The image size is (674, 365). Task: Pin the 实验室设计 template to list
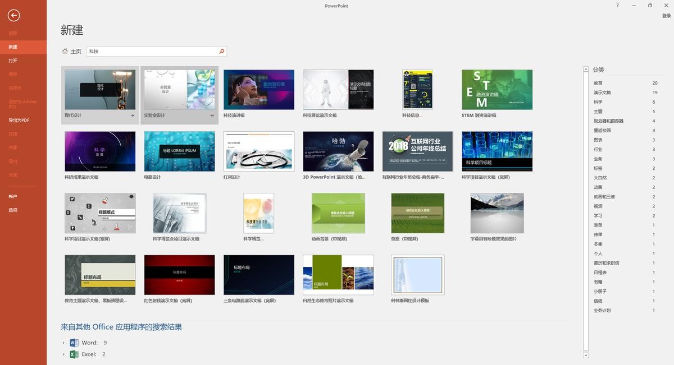[212, 115]
